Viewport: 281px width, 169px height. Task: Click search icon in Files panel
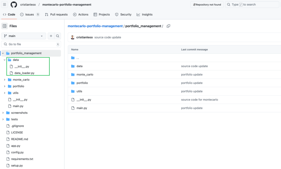point(58,36)
